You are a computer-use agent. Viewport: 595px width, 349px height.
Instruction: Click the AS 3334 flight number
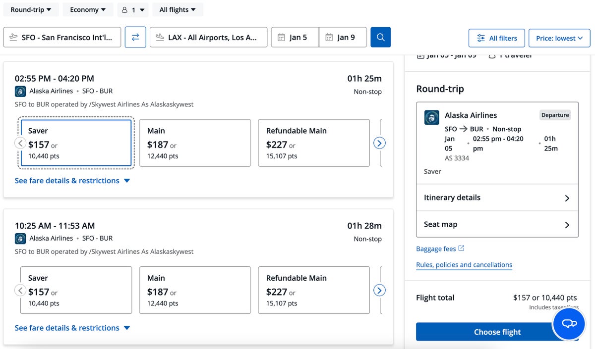457,158
